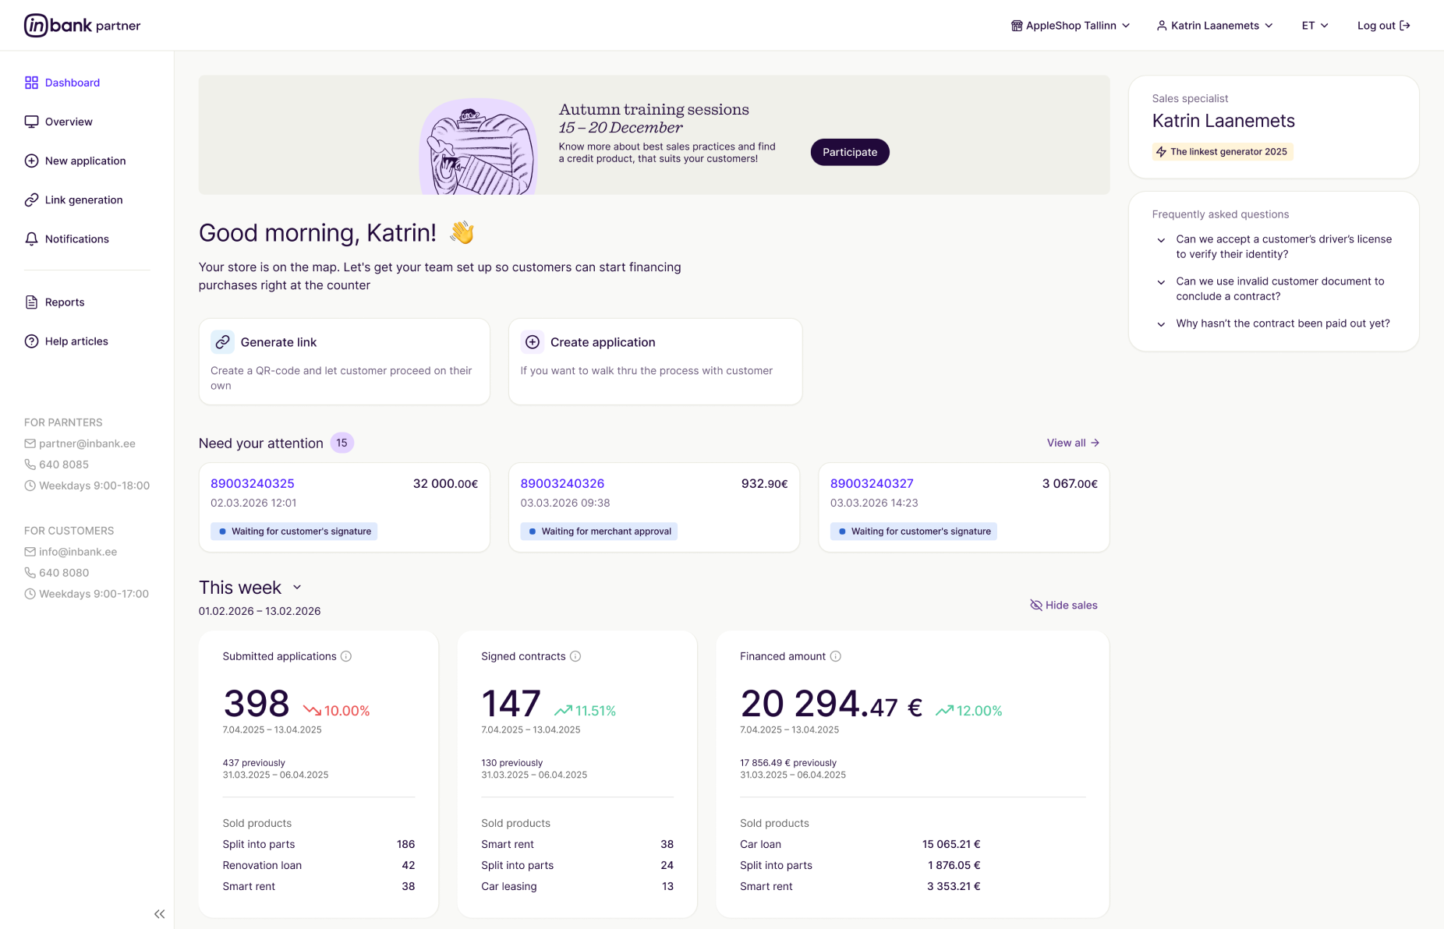Click the envelope icon by partner@inbank.ee
This screenshot has width=1444, height=929.
tap(30, 443)
